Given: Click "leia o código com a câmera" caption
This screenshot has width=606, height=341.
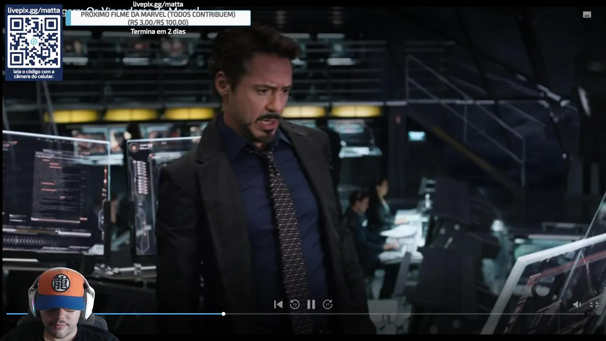Looking at the screenshot, I should coord(34,74).
